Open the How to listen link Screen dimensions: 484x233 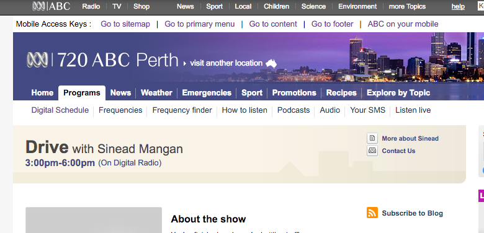(244, 110)
